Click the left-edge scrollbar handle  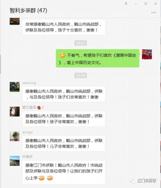tap(1, 64)
